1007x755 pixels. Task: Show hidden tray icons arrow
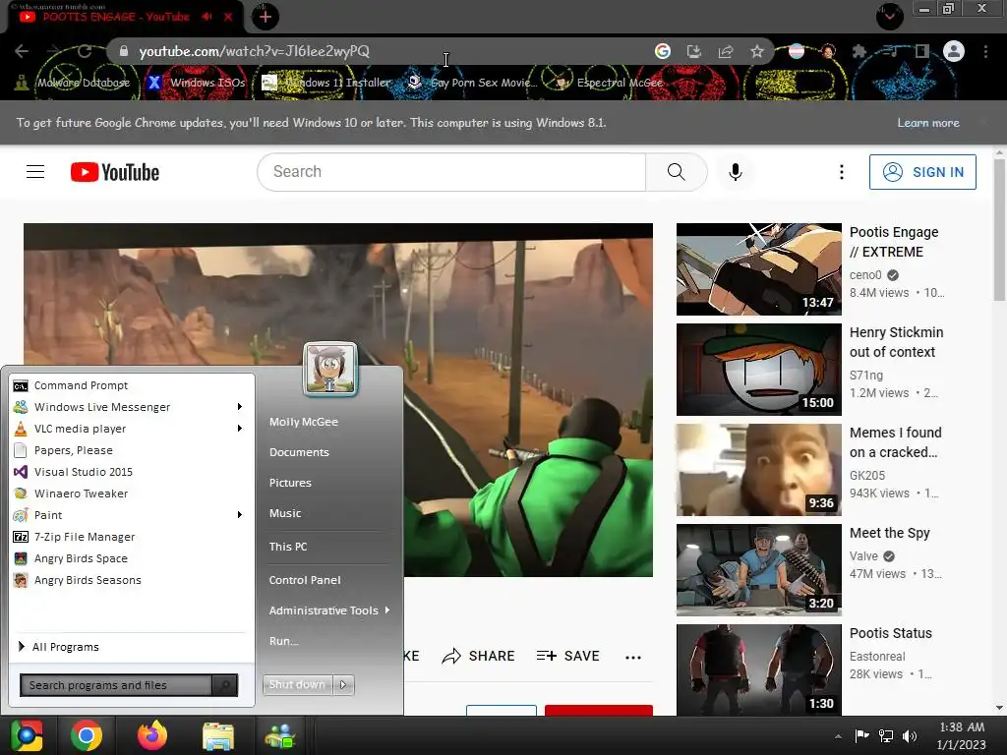838,736
